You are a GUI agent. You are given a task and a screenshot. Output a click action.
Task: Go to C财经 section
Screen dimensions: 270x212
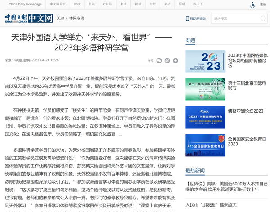(x=107, y=5)
